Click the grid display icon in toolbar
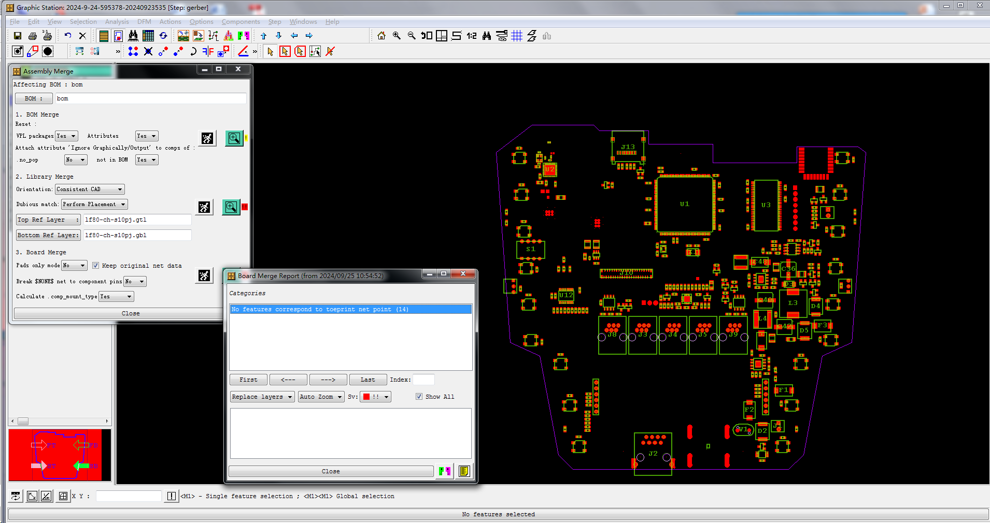The image size is (990, 523). click(x=517, y=36)
